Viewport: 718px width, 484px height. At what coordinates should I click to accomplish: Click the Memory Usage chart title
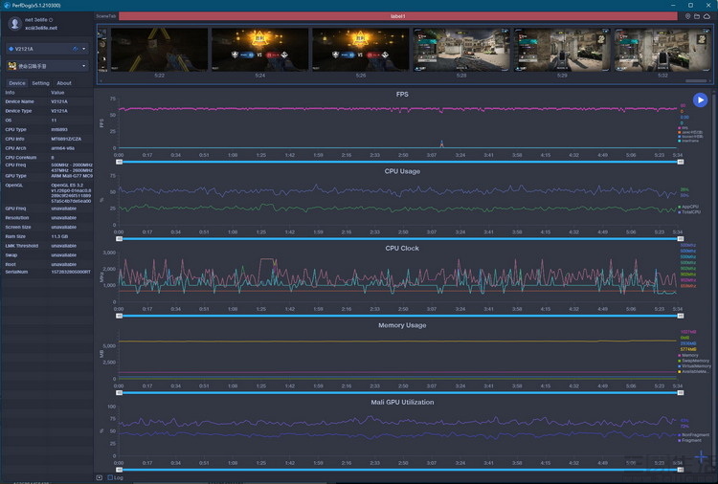[x=402, y=325]
